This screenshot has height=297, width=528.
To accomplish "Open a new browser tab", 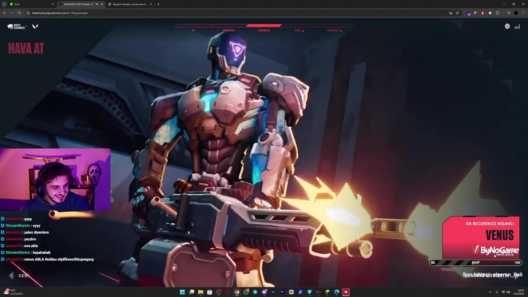I will coord(158,4).
